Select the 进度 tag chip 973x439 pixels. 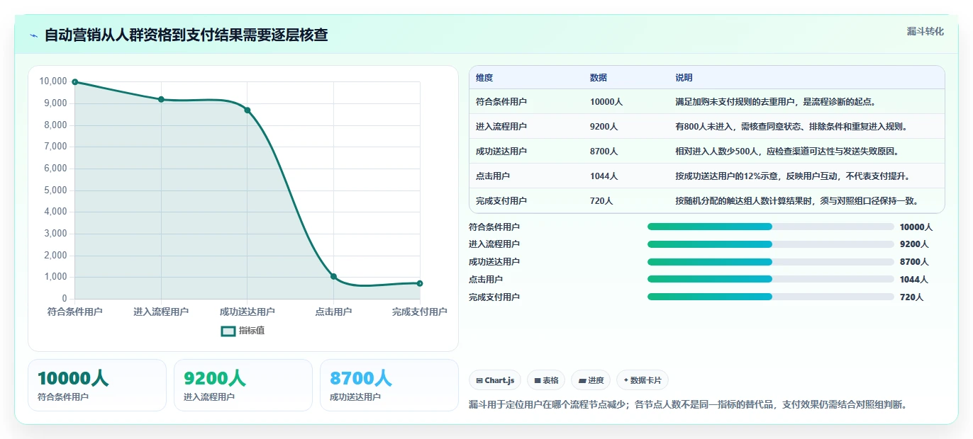pos(591,380)
